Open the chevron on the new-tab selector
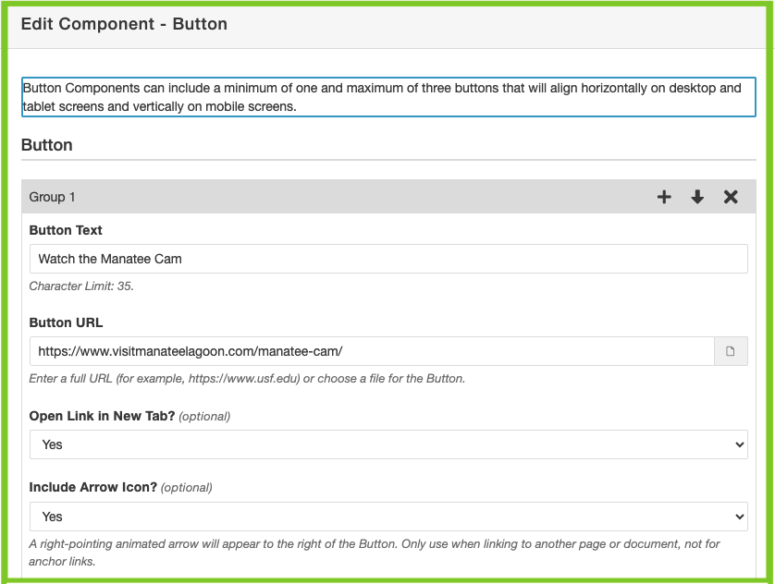Viewport: 775px width, 584px height. pyautogui.click(x=738, y=444)
